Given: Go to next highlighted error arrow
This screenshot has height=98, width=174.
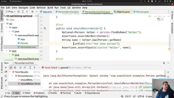Looking at the screenshot, I should click(168, 16).
